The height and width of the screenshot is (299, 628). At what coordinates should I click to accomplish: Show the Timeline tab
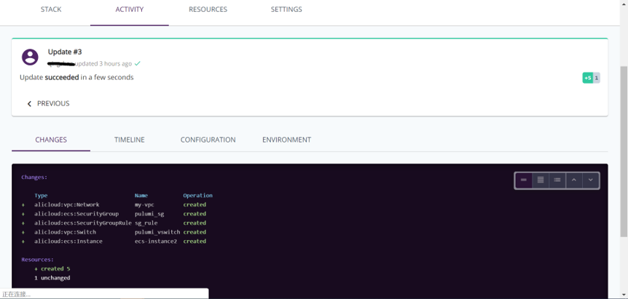pos(129,140)
